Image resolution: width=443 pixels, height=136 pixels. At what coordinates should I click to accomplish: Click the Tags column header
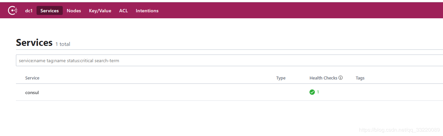360,78
